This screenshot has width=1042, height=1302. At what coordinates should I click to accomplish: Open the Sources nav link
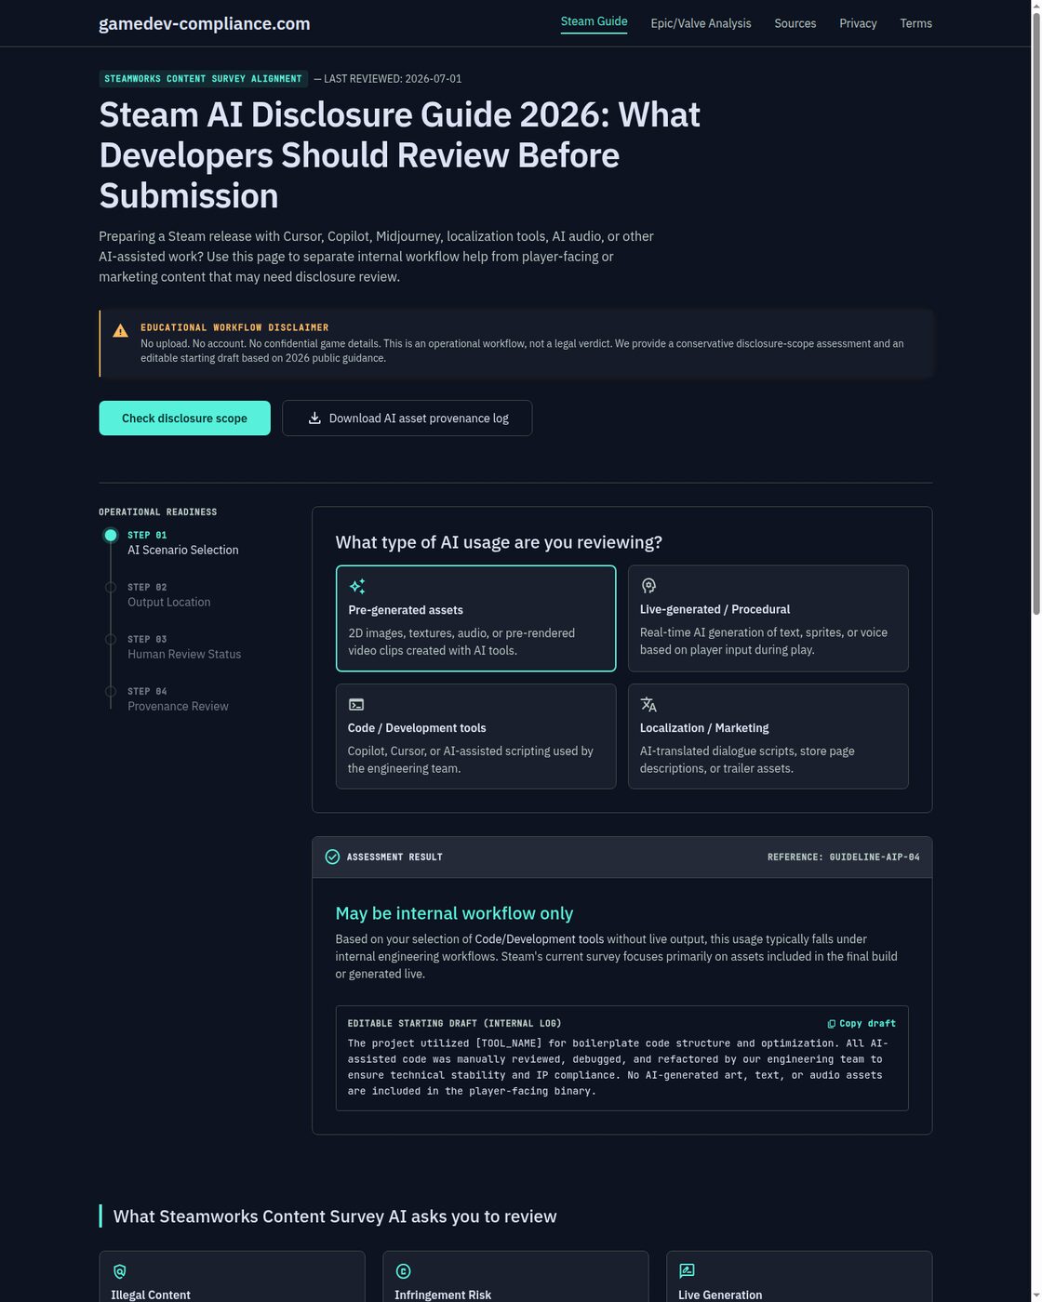tap(795, 23)
